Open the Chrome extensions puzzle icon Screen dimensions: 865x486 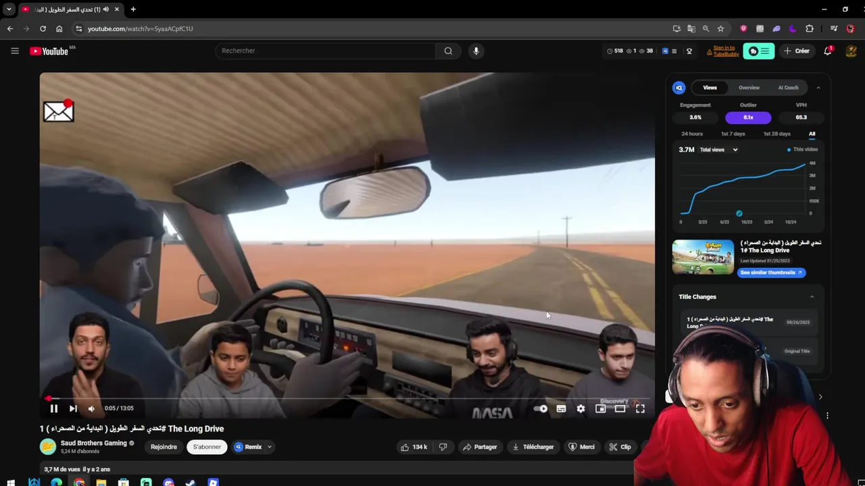point(810,28)
